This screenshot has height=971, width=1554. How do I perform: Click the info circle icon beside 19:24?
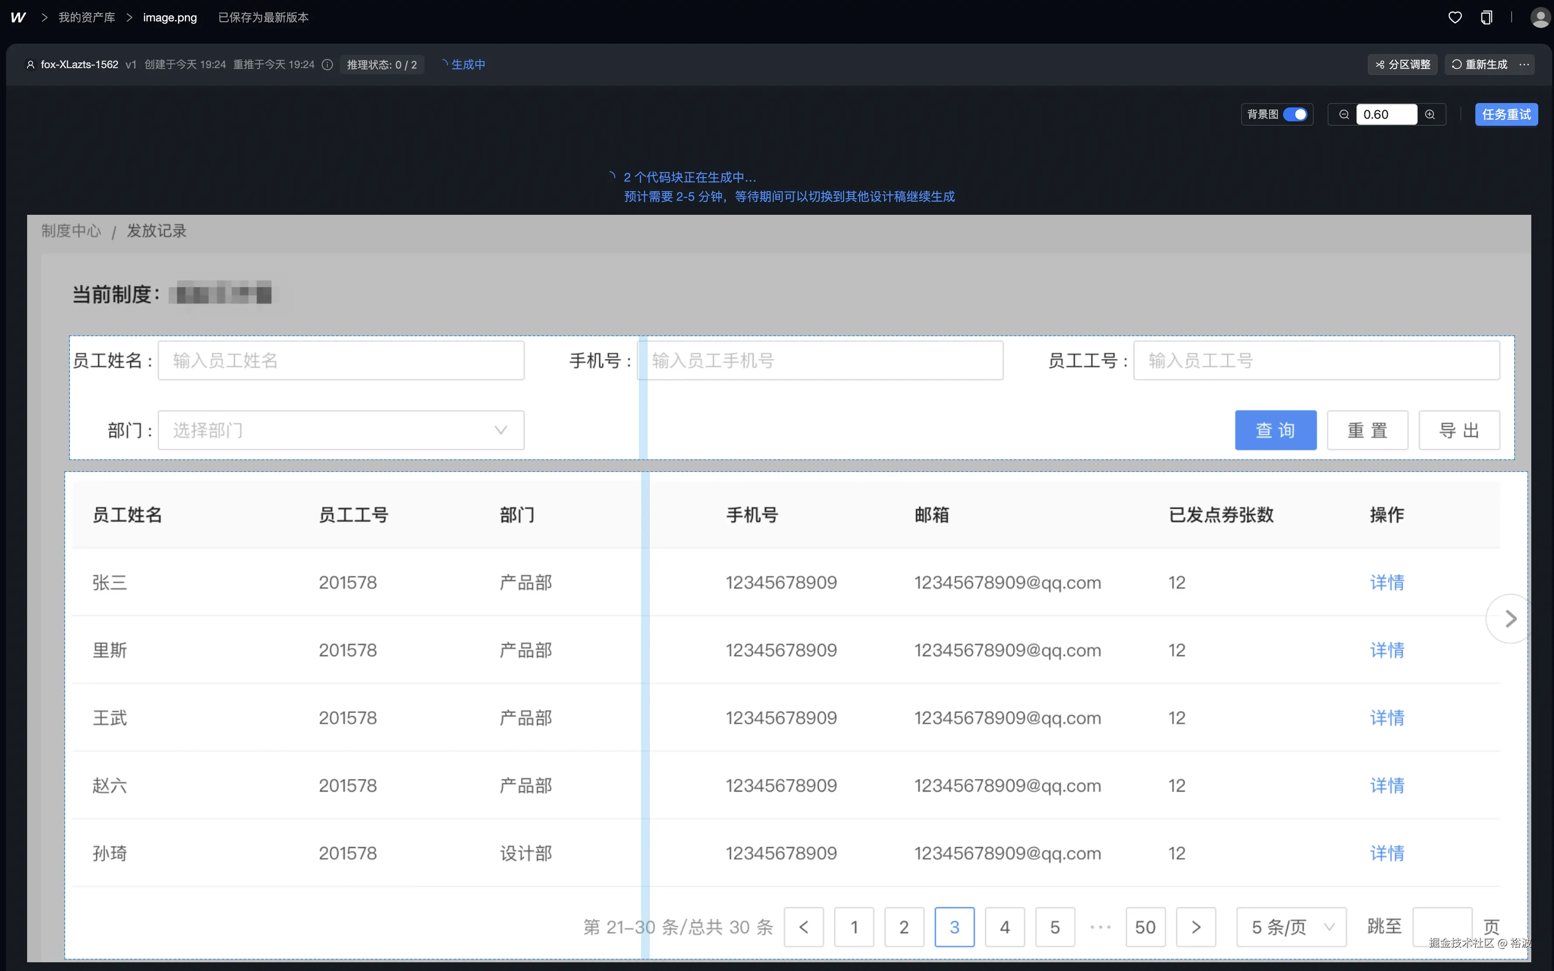pos(327,65)
